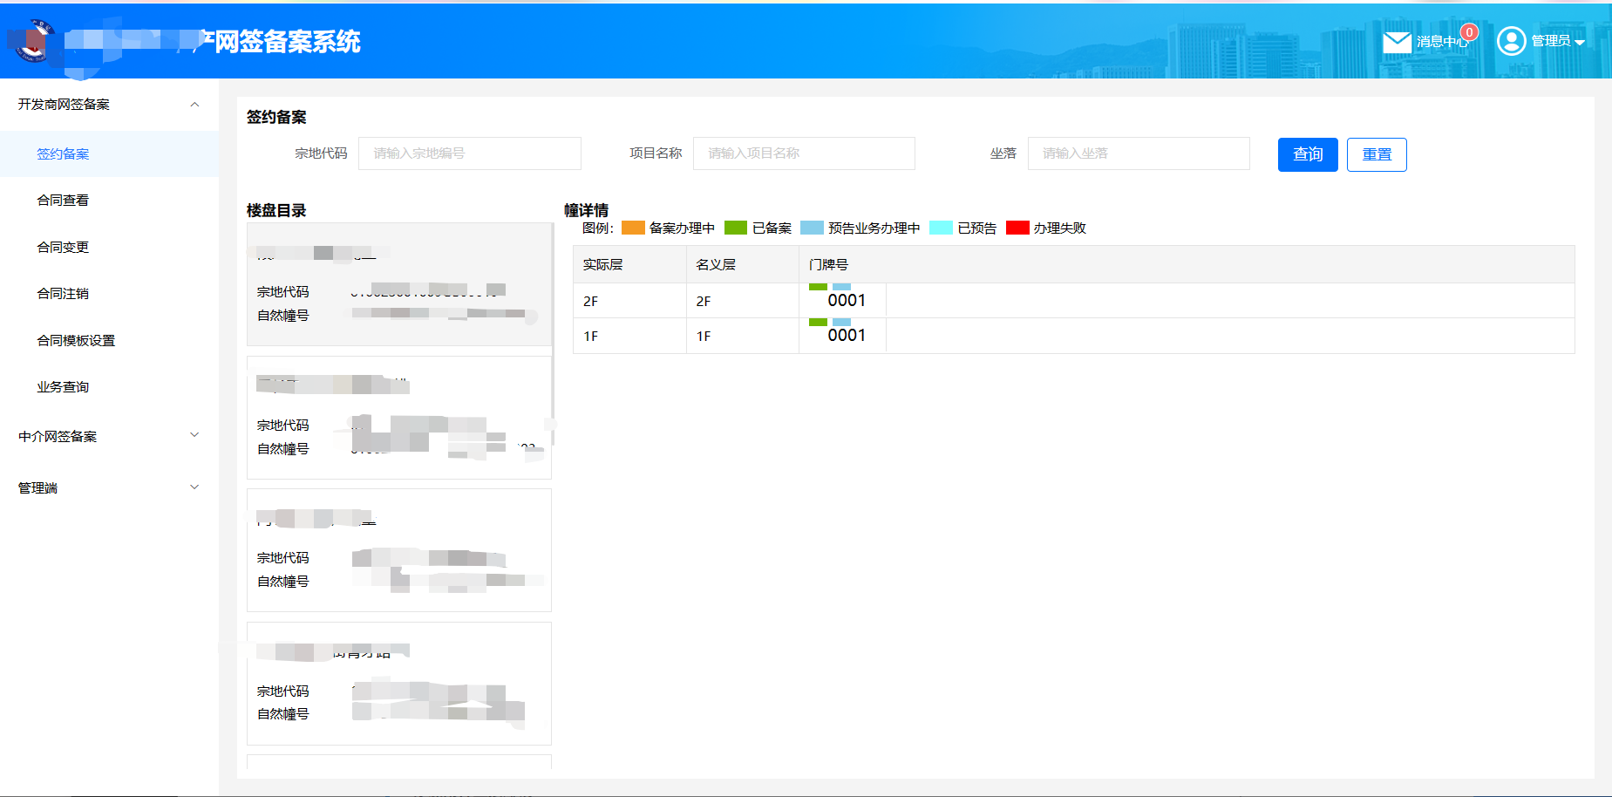Select the second property card in 楼盘目录
Image resolution: width=1612 pixels, height=797 pixels.
[x=399, y=418]
